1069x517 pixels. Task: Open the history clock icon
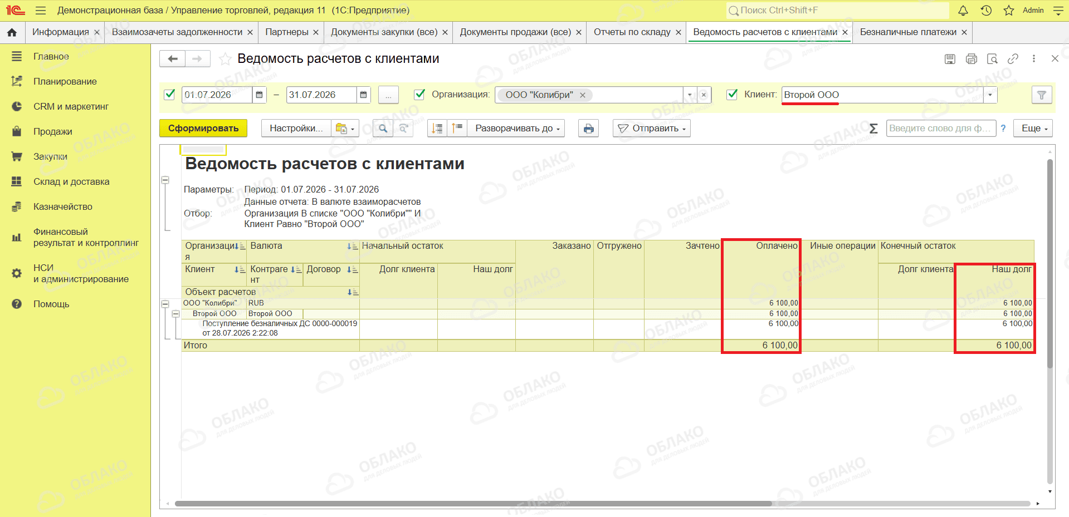pos(986,11)
